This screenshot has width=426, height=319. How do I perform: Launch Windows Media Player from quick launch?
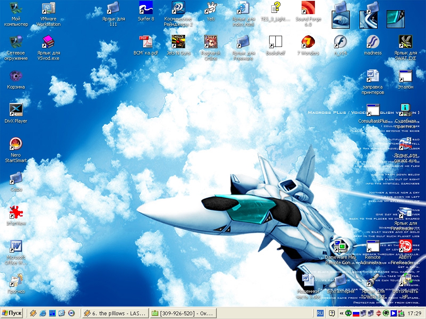click(71, 313)
